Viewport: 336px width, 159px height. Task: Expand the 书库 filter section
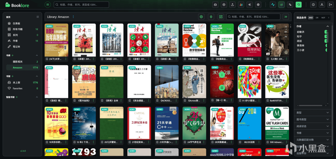point(312,133)
